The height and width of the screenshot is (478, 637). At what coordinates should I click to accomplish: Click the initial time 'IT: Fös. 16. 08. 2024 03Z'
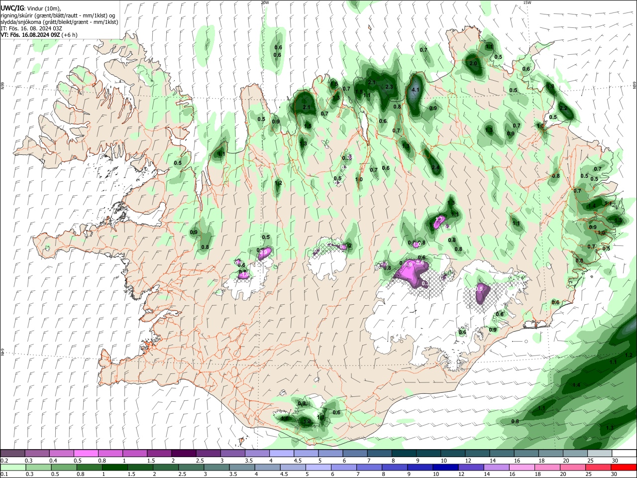tap(31, 28)
